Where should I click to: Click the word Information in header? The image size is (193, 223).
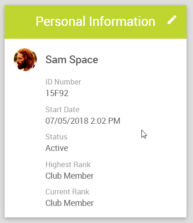[x=122, y=21]
